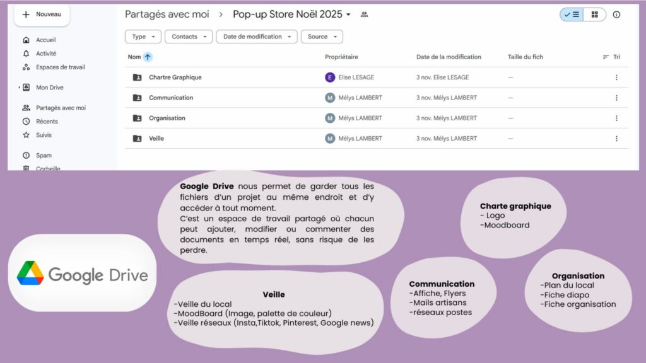646x363 pixels.
Task: Expand the Source filter dropdown
Action: click(x=322, y=37)
